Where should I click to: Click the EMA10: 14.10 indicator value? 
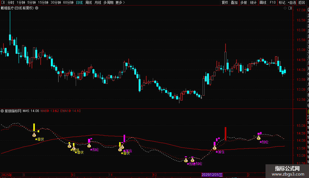tap(70, 111)
